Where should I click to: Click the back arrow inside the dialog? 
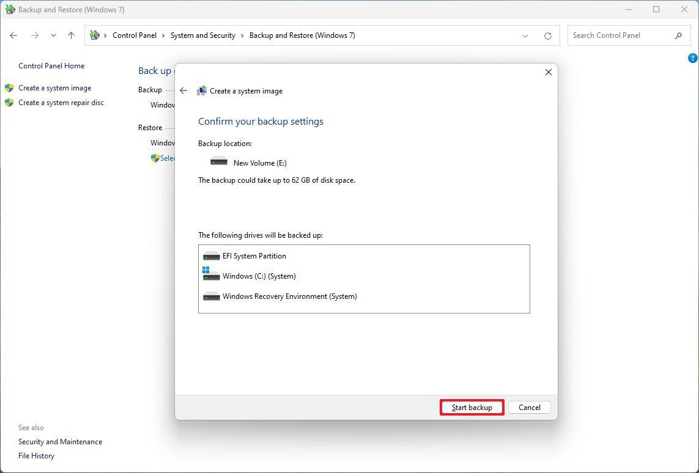click(183, 90)
